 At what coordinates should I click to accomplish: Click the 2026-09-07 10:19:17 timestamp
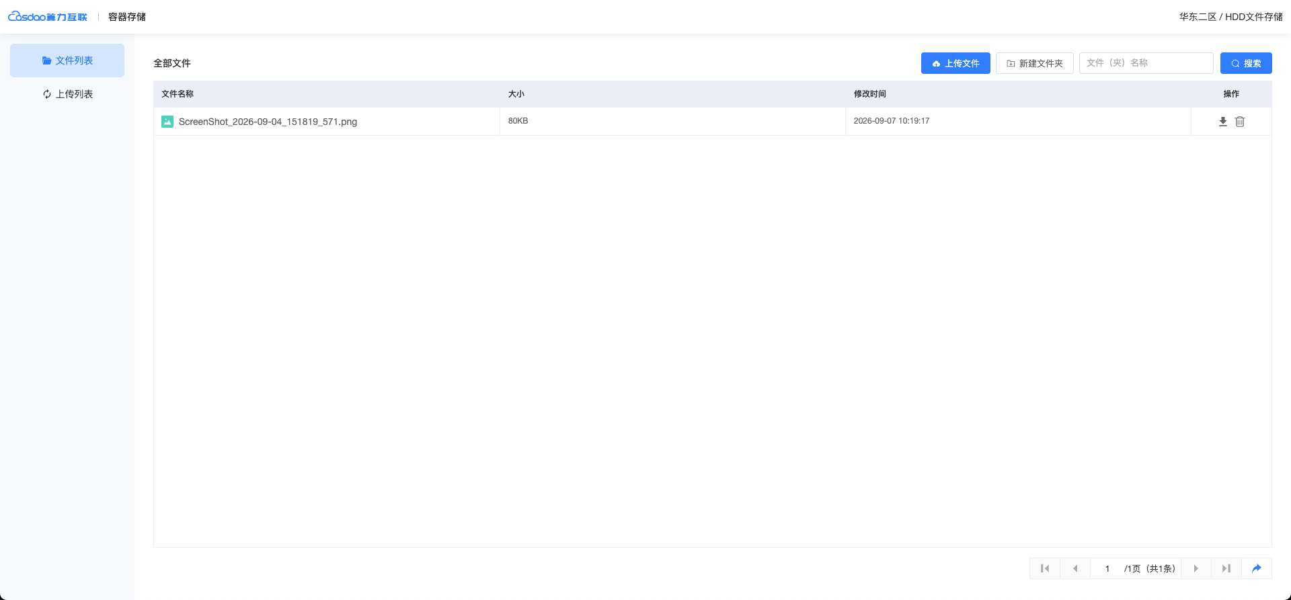892,121
